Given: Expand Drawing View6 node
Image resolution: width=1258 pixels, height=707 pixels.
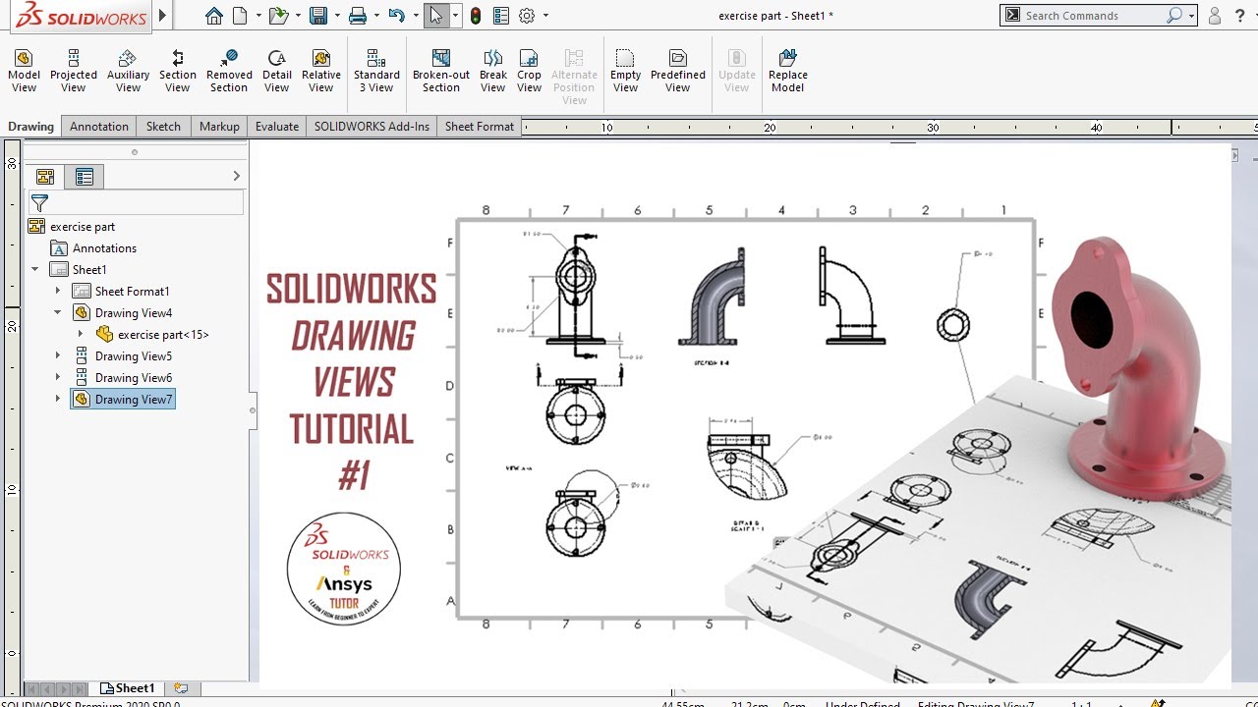Looking at the screenshot, I should [58, 377].
